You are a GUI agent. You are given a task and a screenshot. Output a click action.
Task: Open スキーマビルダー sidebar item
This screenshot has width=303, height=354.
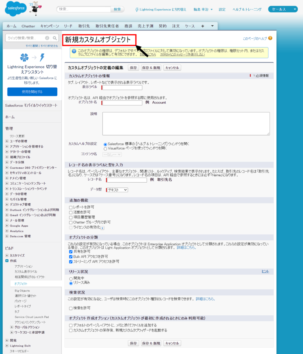pos(19,351)
